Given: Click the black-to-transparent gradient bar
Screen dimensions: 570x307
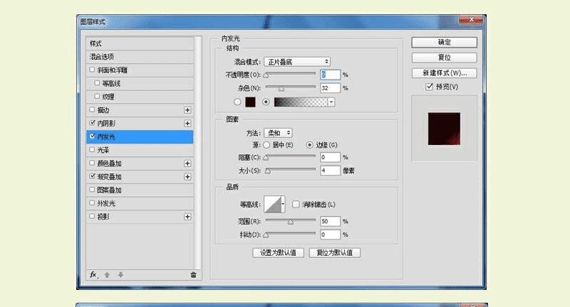Looking at the screenshot, I should click(301, 102).
